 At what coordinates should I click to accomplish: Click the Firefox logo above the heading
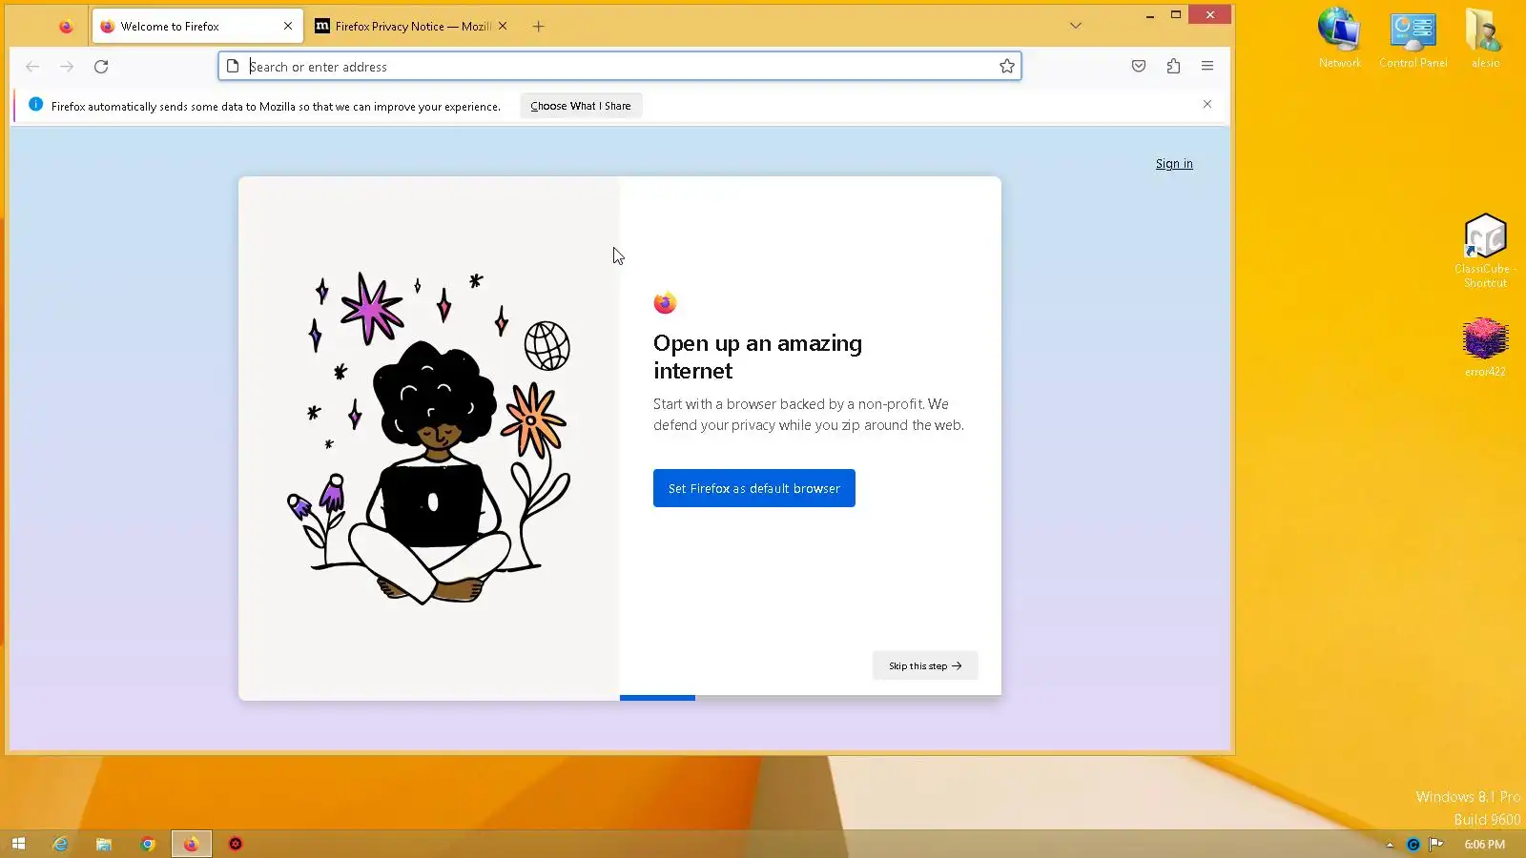pos(665,303)
